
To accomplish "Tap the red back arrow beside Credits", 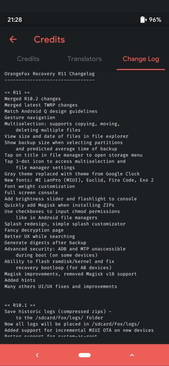I will point(13,39).
